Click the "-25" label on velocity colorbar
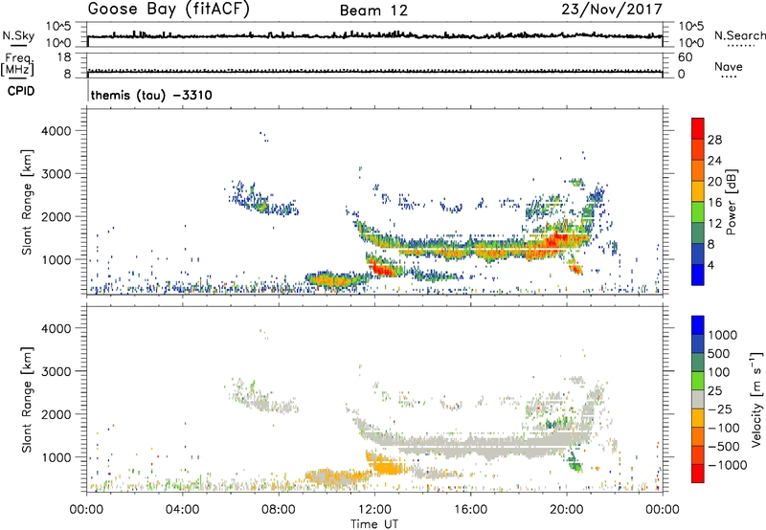This screenshot has height=530, width=766. click(x=719, y=409)
